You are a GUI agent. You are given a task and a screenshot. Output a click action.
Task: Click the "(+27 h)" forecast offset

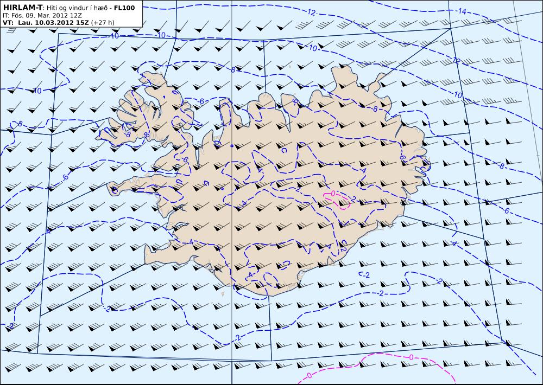(103, 23)
